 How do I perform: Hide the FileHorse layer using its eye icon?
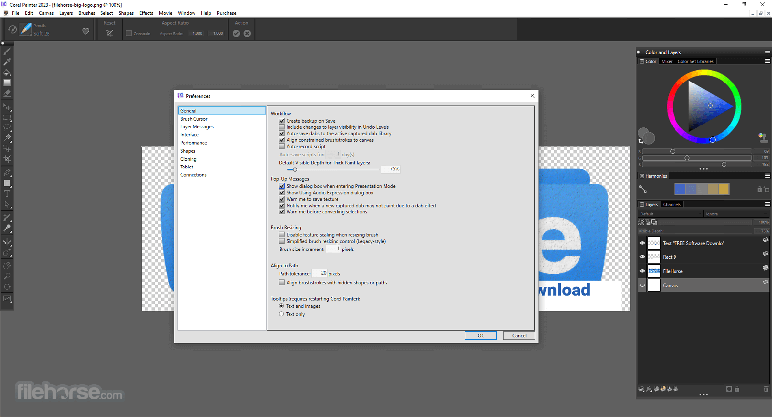(x=642, y=271)
